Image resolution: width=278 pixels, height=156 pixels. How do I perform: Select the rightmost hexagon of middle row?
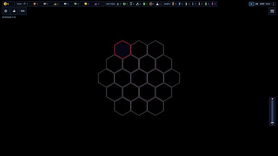point(172,78)
